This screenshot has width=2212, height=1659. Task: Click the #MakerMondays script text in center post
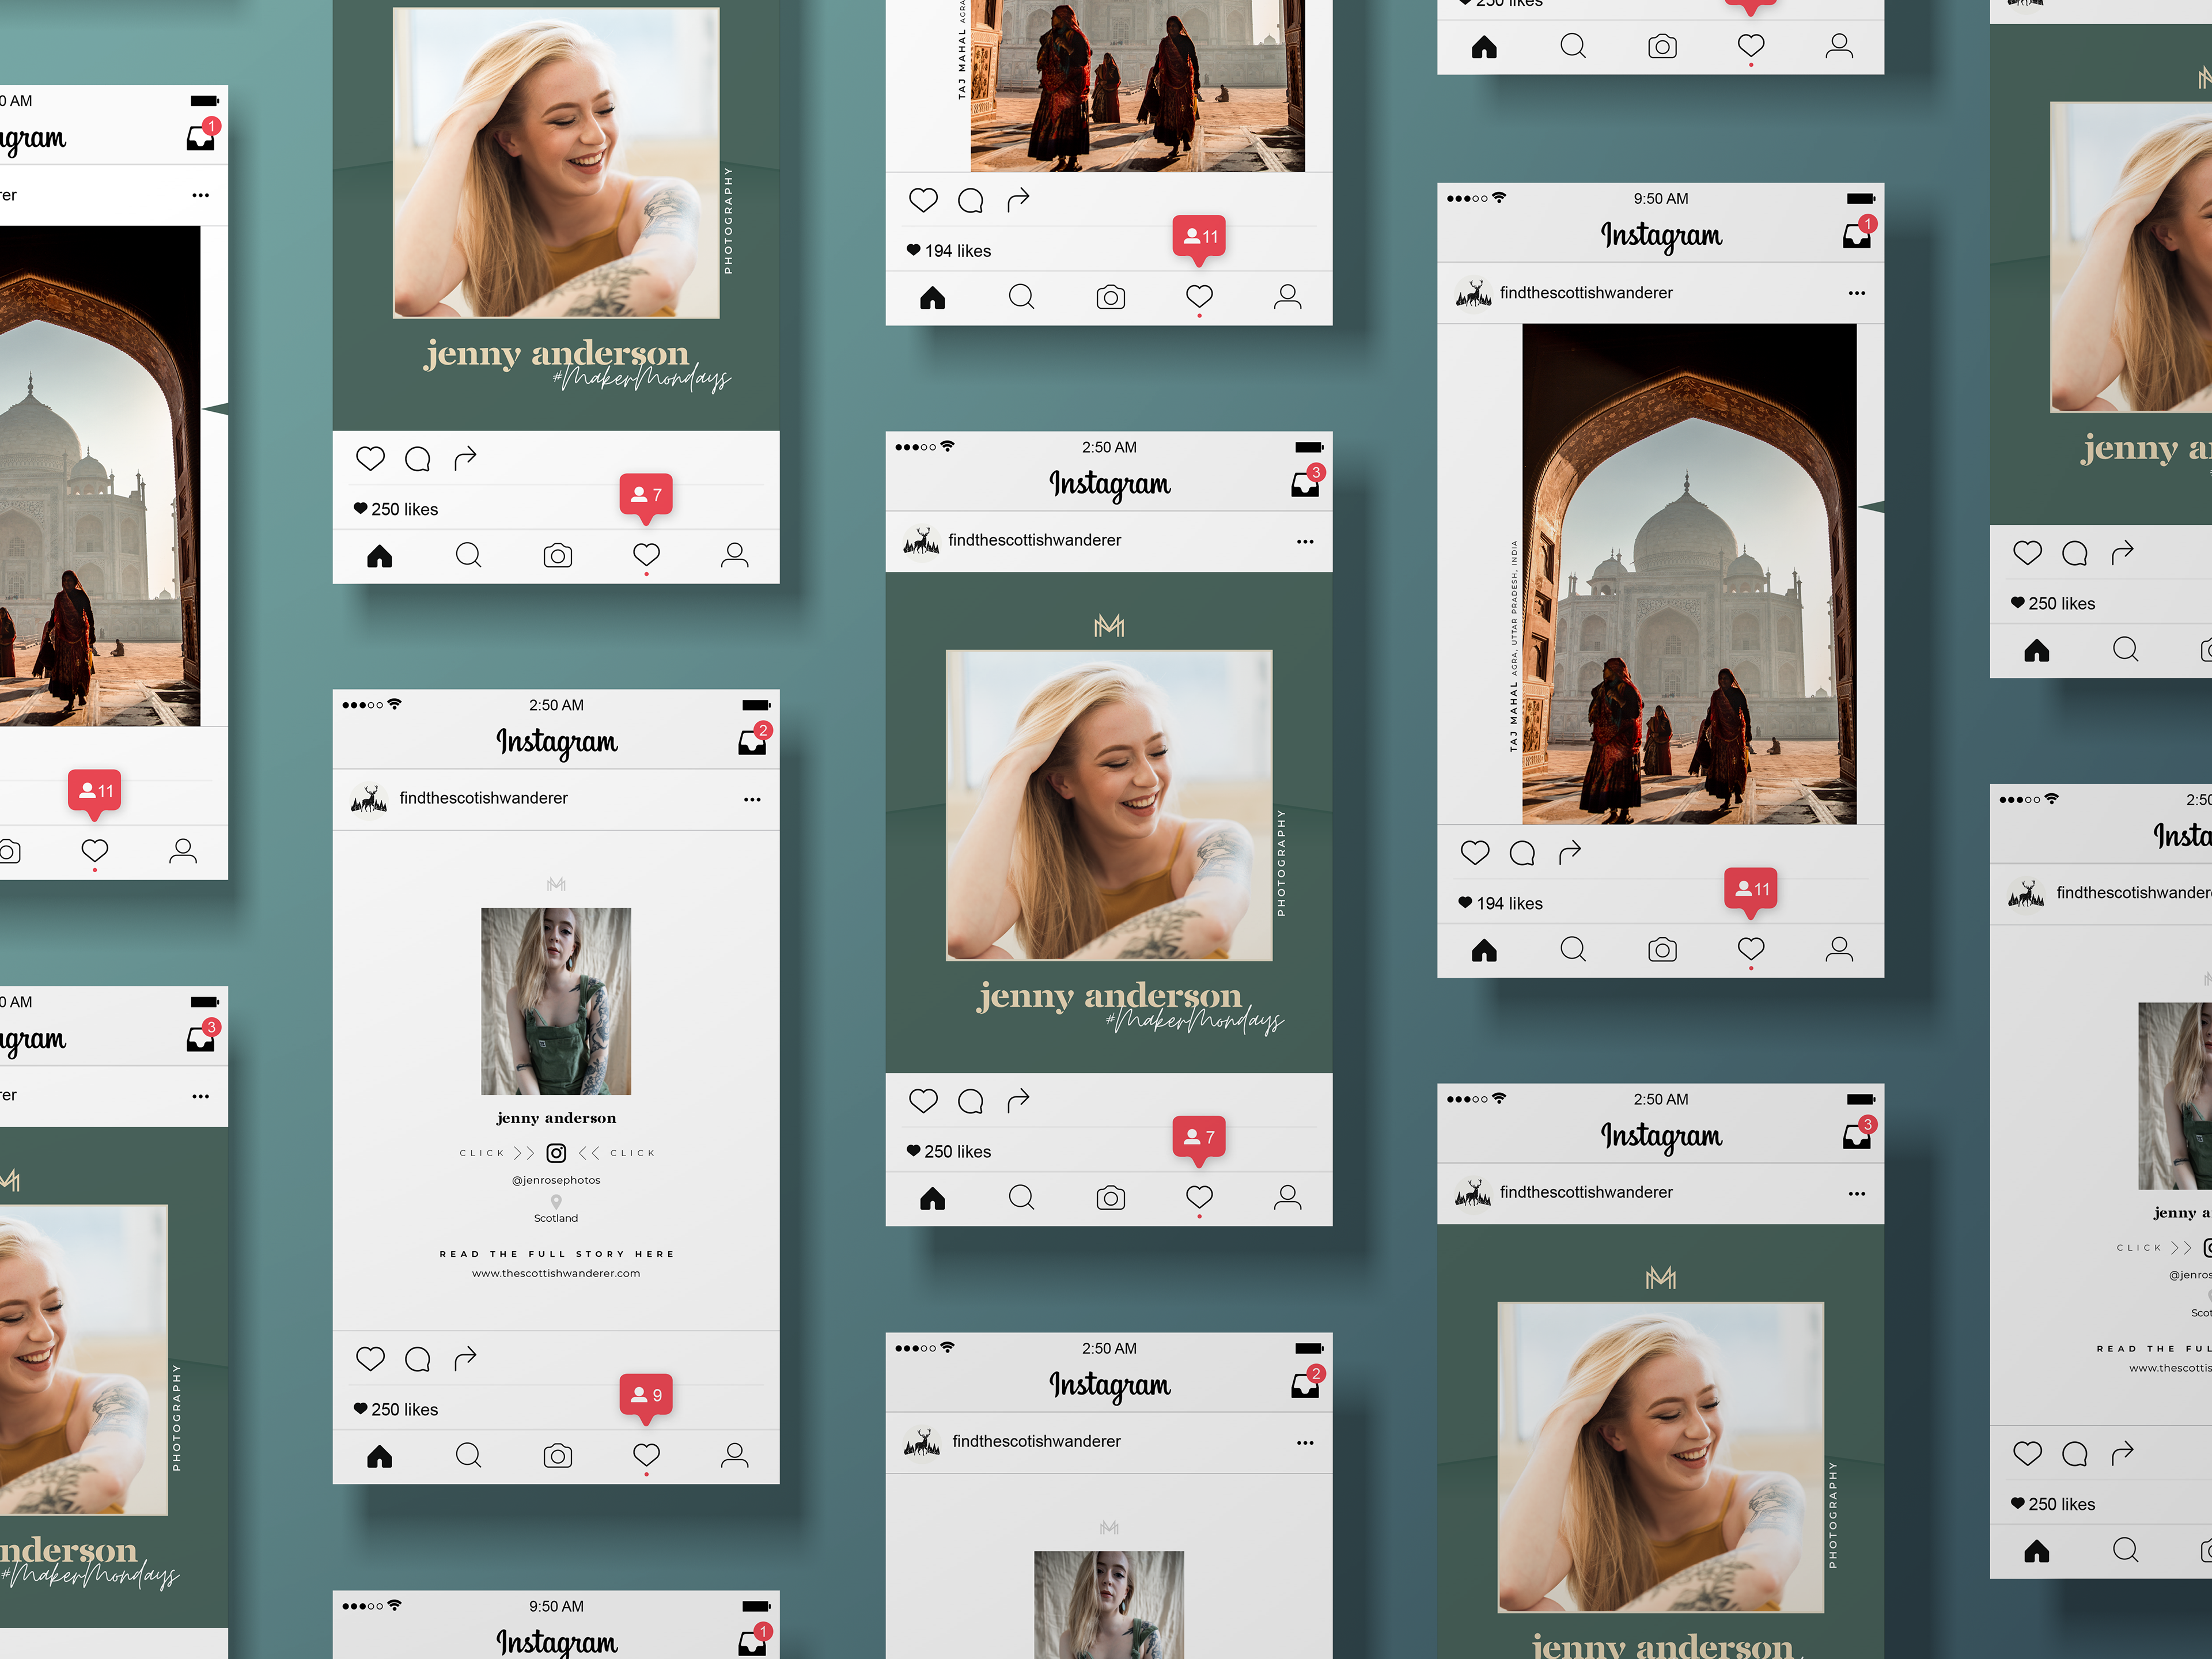(1195, 1021)
